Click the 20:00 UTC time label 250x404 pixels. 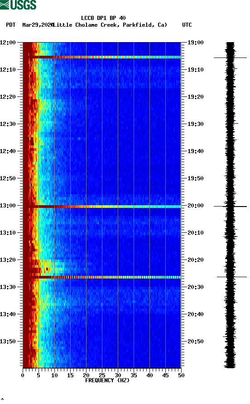(x=196, y=206)
